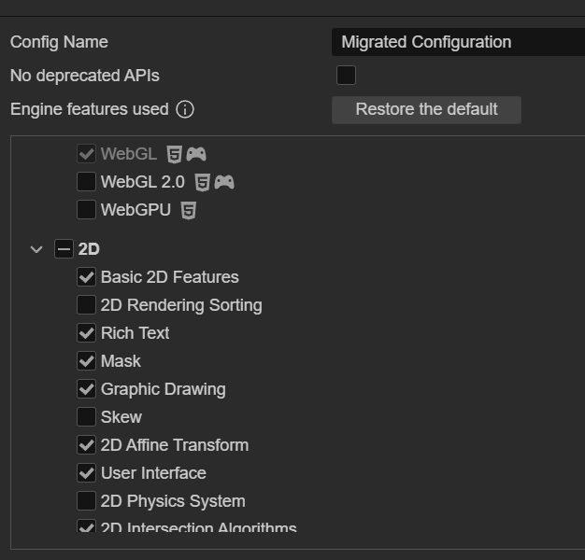585x560 pixels.
Task: Enable the No deprecated APIs checkbox
Action: point(346,76)
